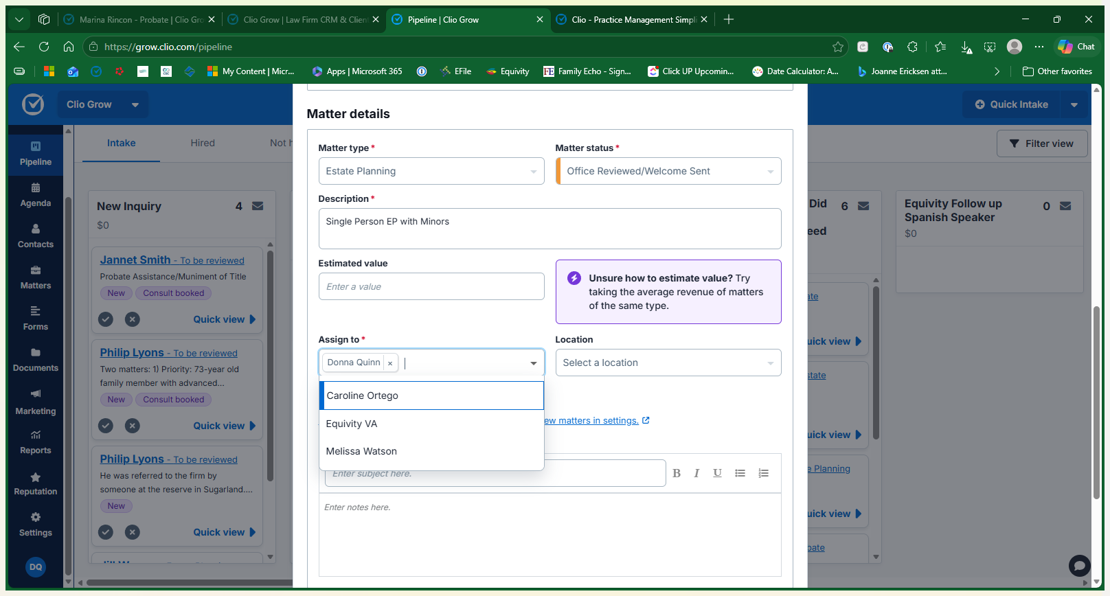
Task: Switch to Clio Grow Law Firm CRM browser tab
Action: click(x=303, y=19)
